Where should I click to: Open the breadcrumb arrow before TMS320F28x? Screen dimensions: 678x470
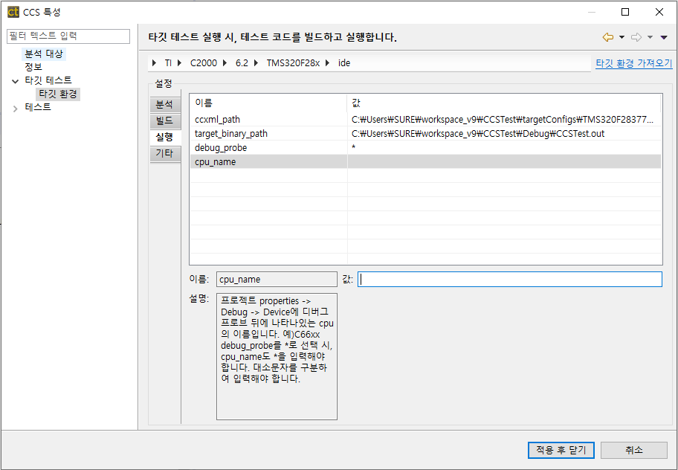coord(256,63)
